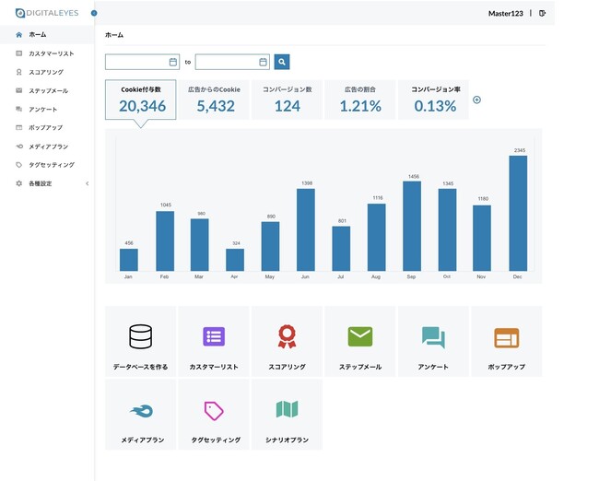Select the conversions 124 metric tab

click(x=287, y=100)
